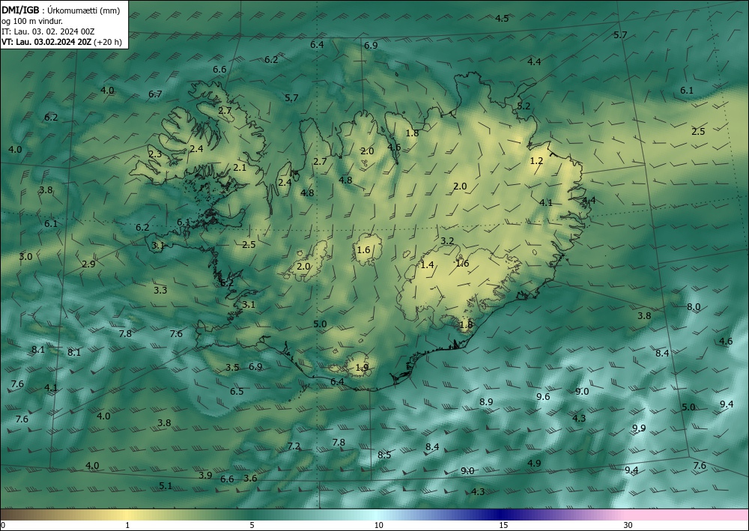Click the map value "8.9"
This screenshot has height=531, width=749.
click(486, 402)
